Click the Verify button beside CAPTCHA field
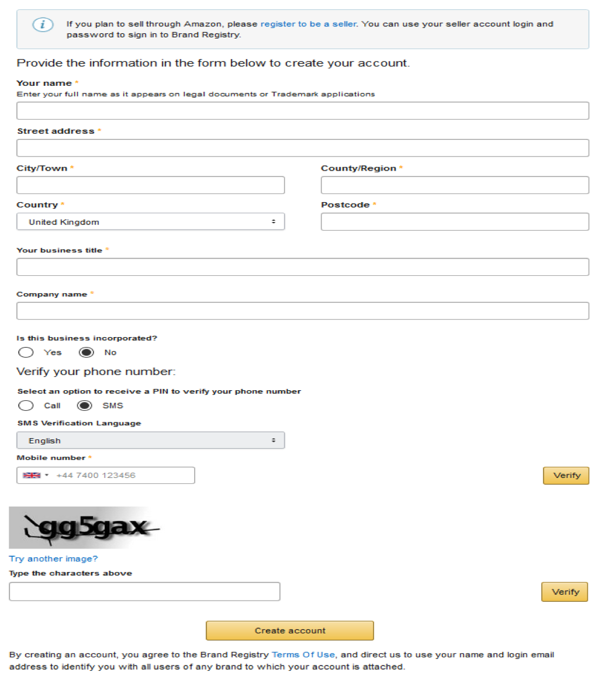The image size is (612, 690). [x=564, y=592]
